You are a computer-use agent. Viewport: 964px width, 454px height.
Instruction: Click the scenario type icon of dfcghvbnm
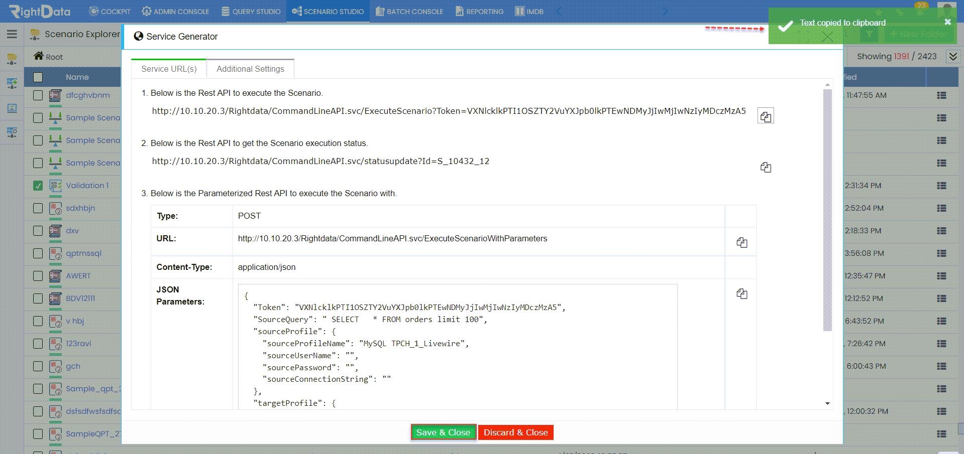coord(55,95)
